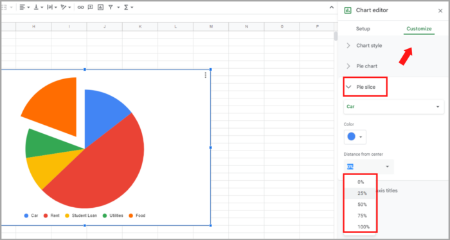Select column L header
This screenshot has width=450, height=240.
coord(175,26)
